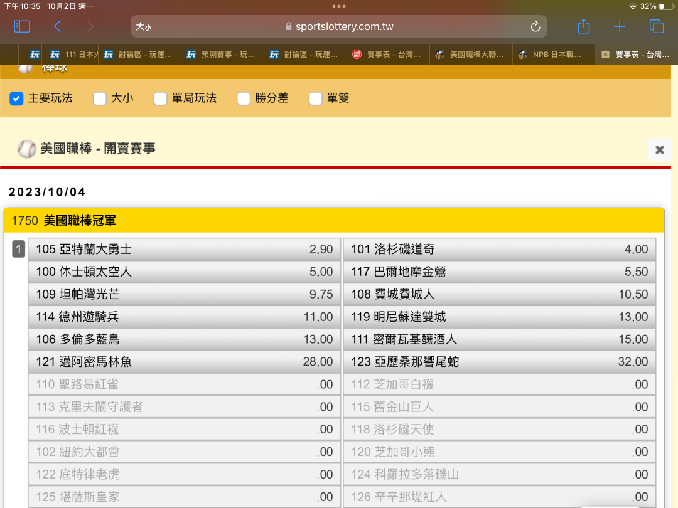This screenshot has width=678, height=508.
Task: Uncheck the 主要玩法 checkbox
Action: tap(16, 98)
